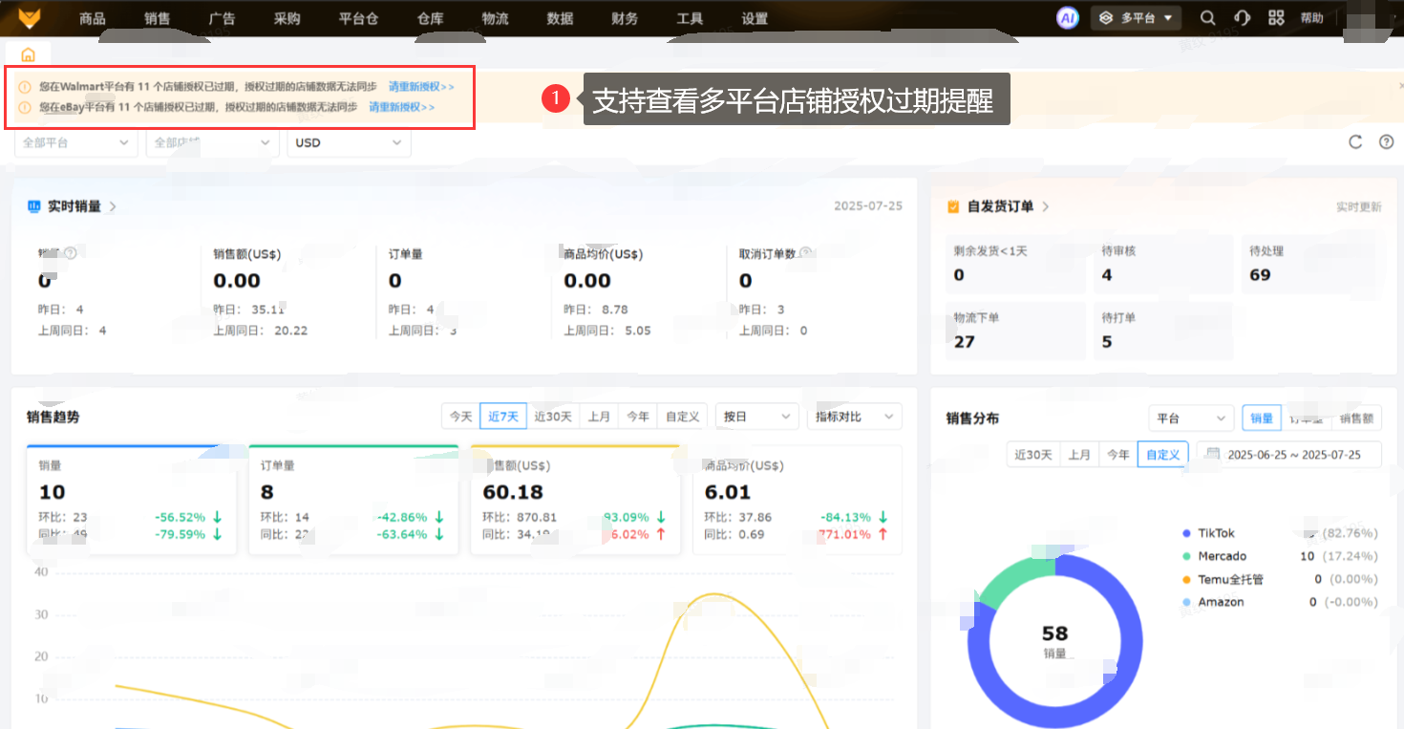1404x729 pixels.
Task: Click the 2025-06-25 ~ 2025-07-25 date range field
Action: click(1289, 455)
